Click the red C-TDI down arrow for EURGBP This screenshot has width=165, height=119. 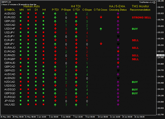[x=76, y=59]
